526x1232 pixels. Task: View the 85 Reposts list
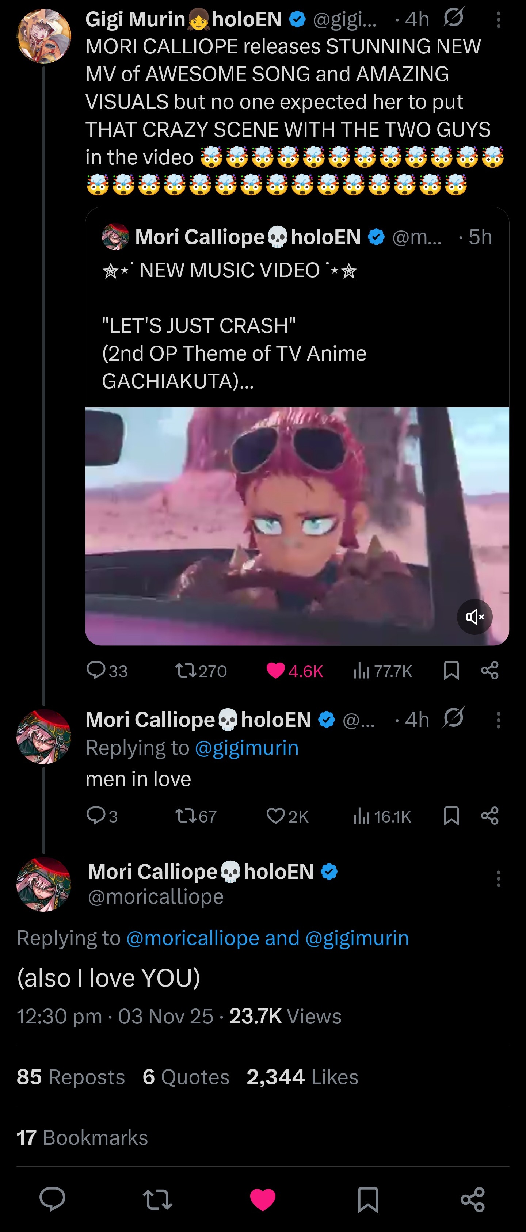coord(71,1076)
